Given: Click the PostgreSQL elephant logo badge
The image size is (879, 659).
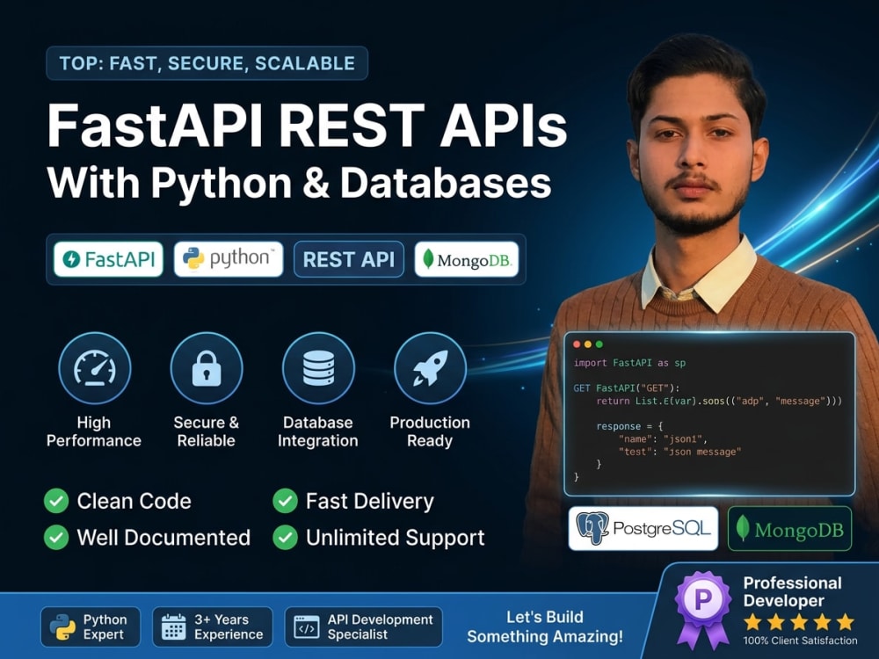Looking at the screenshot, I should point(643,528).
